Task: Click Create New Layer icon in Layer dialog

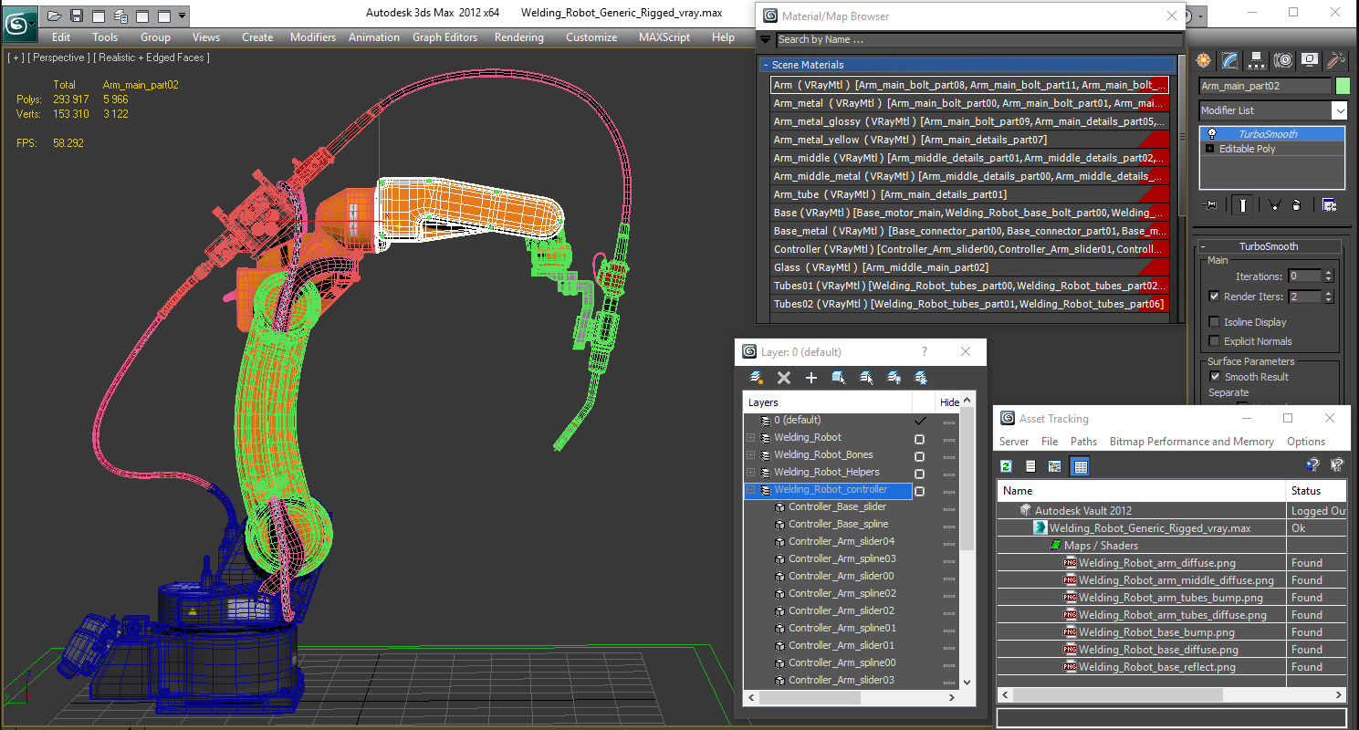Action: coord(757,378)
